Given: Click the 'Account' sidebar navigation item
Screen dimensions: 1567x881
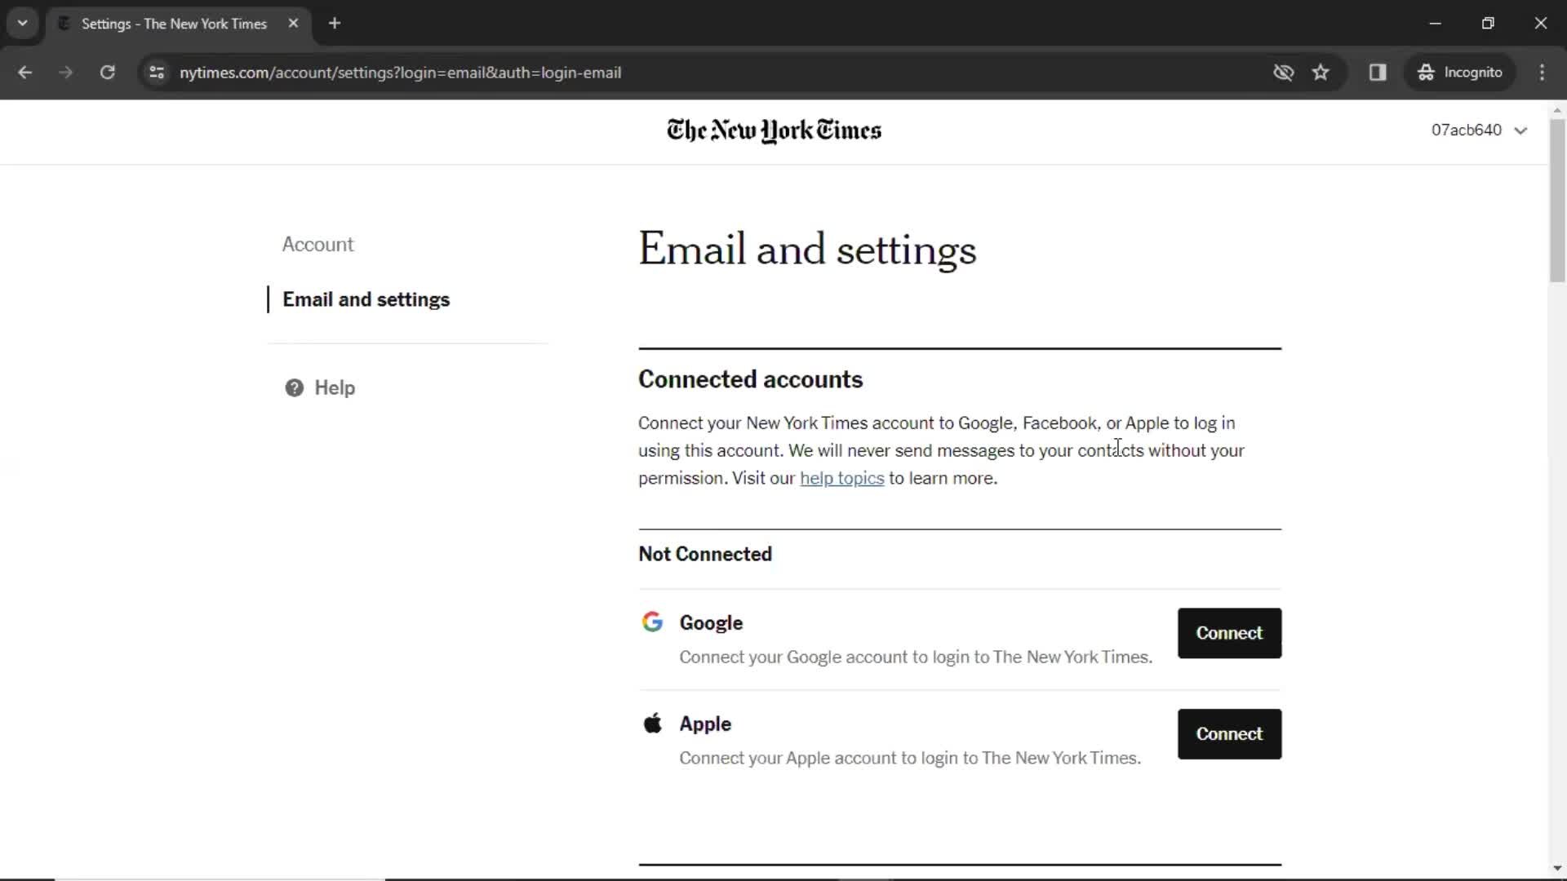Looking at the screenshot, I should 318,244.
